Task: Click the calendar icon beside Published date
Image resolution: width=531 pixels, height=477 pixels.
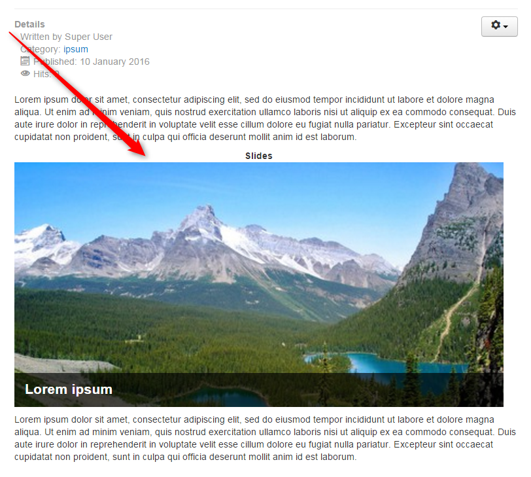Action: [25, 61]
